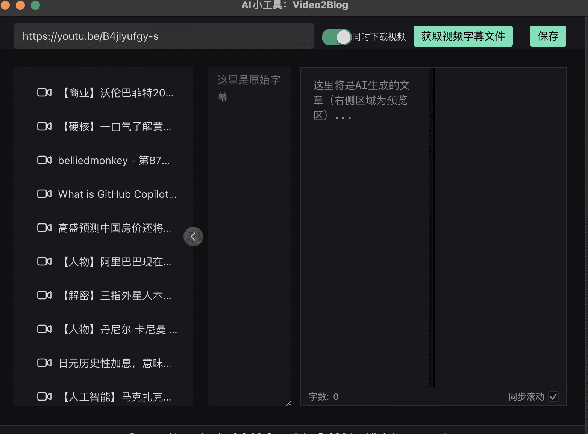The width and height of the screenshot is (588, 434).
Task: Click video icon beside belliedmonkey item
Action: coord(44,160)
